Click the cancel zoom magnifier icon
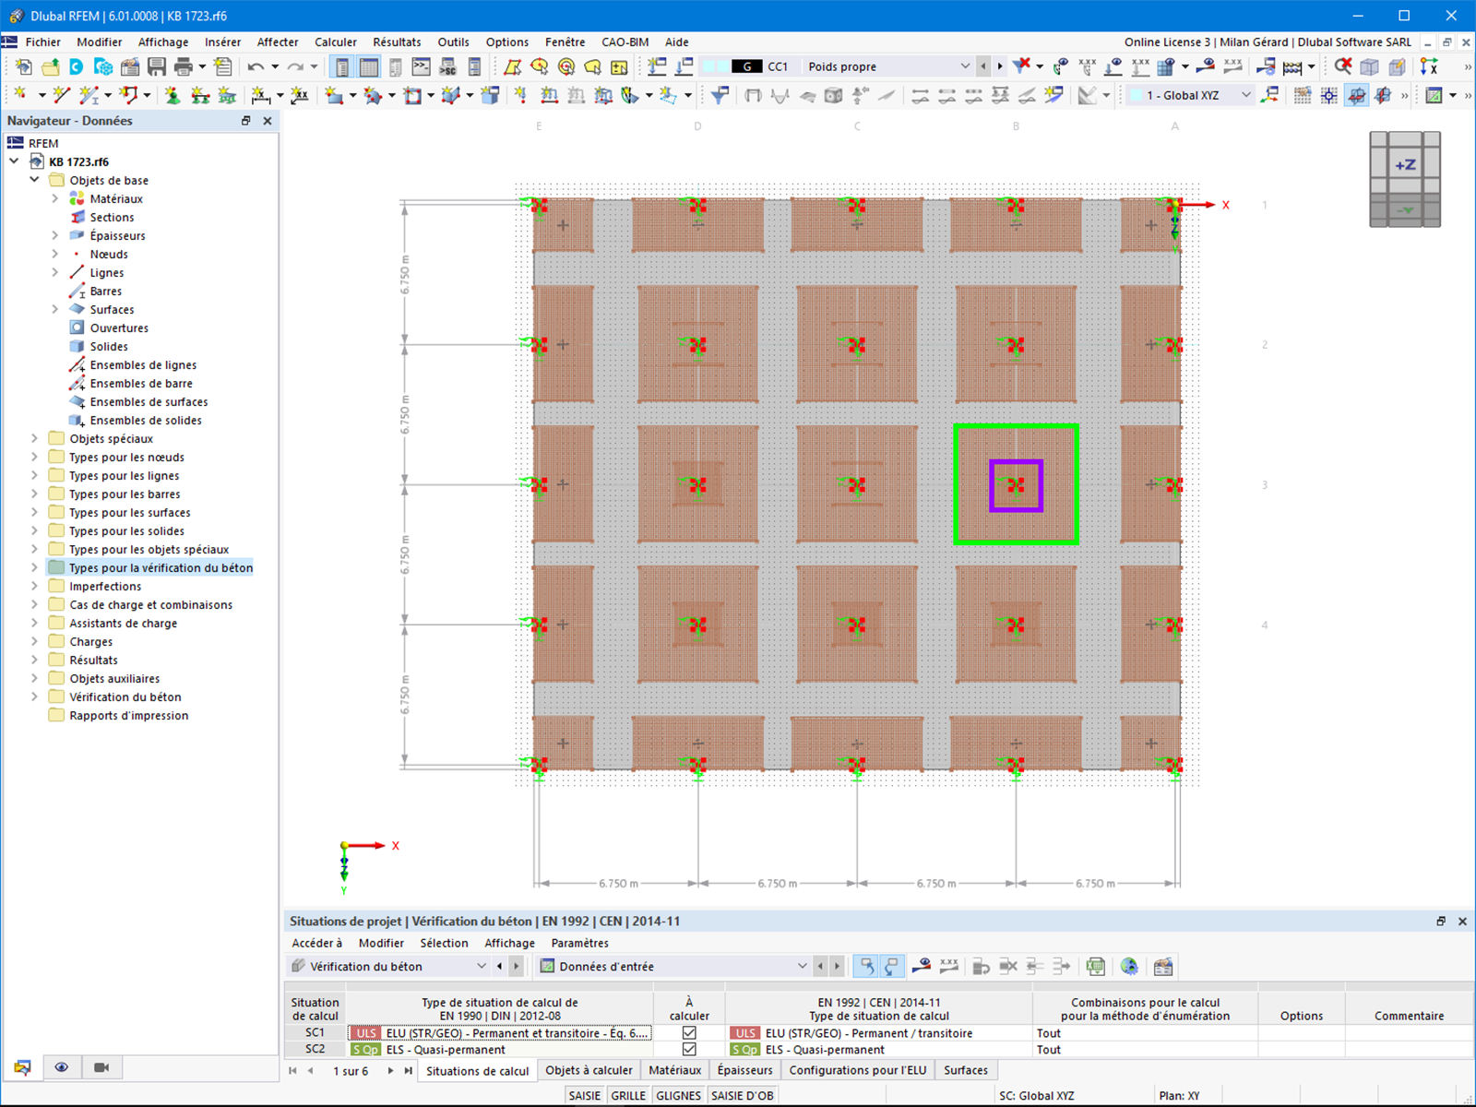 point(1343,66)
